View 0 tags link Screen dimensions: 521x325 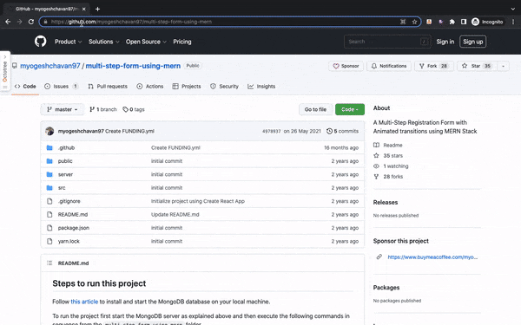click(134, 109)
